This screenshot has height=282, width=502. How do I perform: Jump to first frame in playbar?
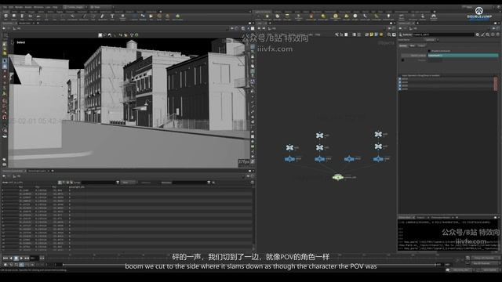(x=5, y=258)
